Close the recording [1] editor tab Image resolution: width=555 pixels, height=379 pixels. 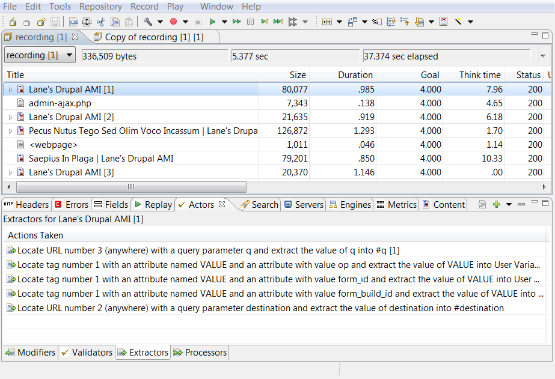point(75,37)
